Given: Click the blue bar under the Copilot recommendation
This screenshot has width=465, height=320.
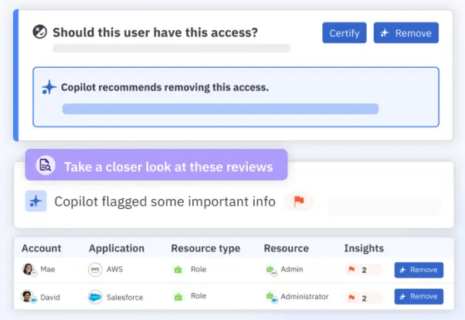Looking at the screenshot, I should pyautogui.click(x=220, y=109).
